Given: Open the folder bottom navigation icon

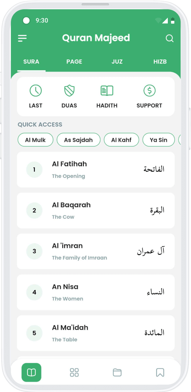Looking at the screenshot, I should pos(117,373).
